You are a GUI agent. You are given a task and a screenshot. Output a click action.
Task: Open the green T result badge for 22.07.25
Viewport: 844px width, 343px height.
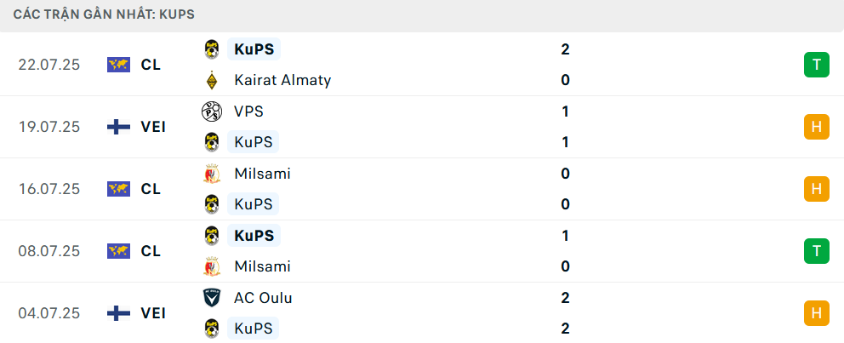[817, 65]
